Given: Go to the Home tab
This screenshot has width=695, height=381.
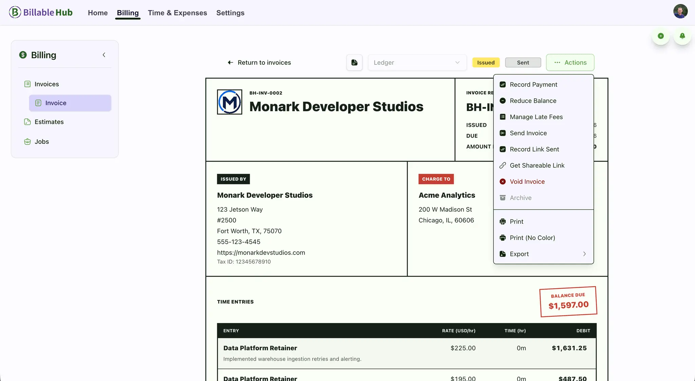Looking at the screenshot, I should point(98,13).
